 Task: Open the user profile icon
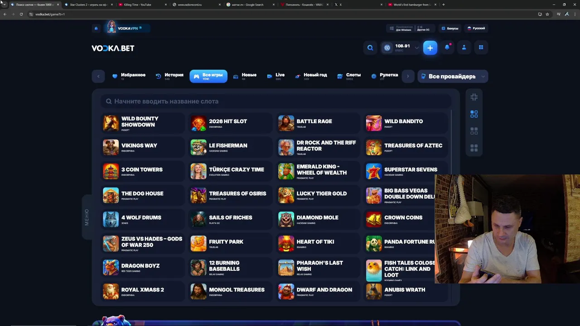point(464,48)
